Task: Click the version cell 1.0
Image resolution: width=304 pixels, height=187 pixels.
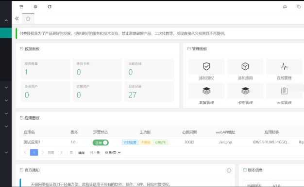Action: [x=73, y=142]
